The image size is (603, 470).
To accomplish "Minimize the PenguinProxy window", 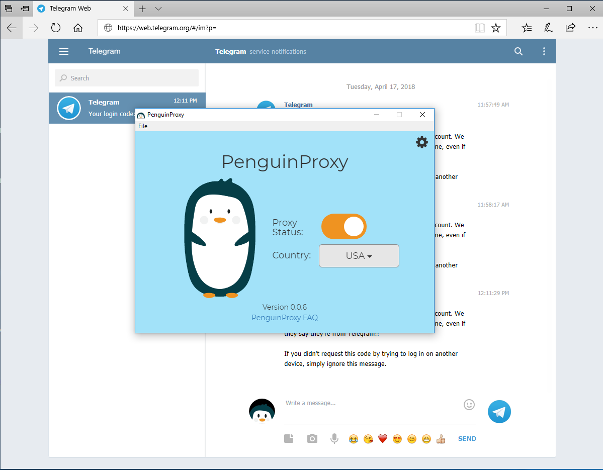I will [377, 115].
